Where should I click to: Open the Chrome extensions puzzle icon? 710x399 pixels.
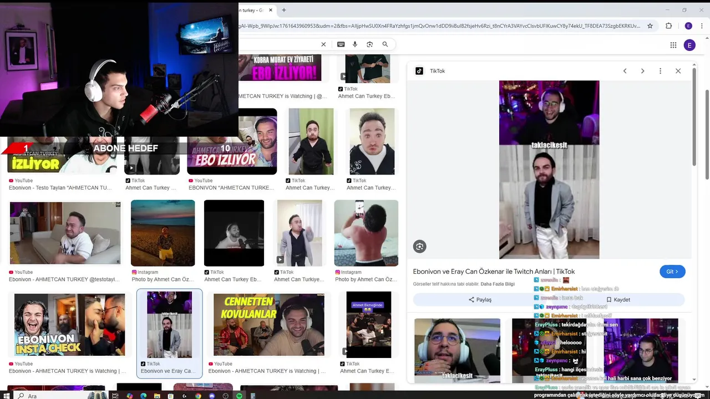coord(668,26)
